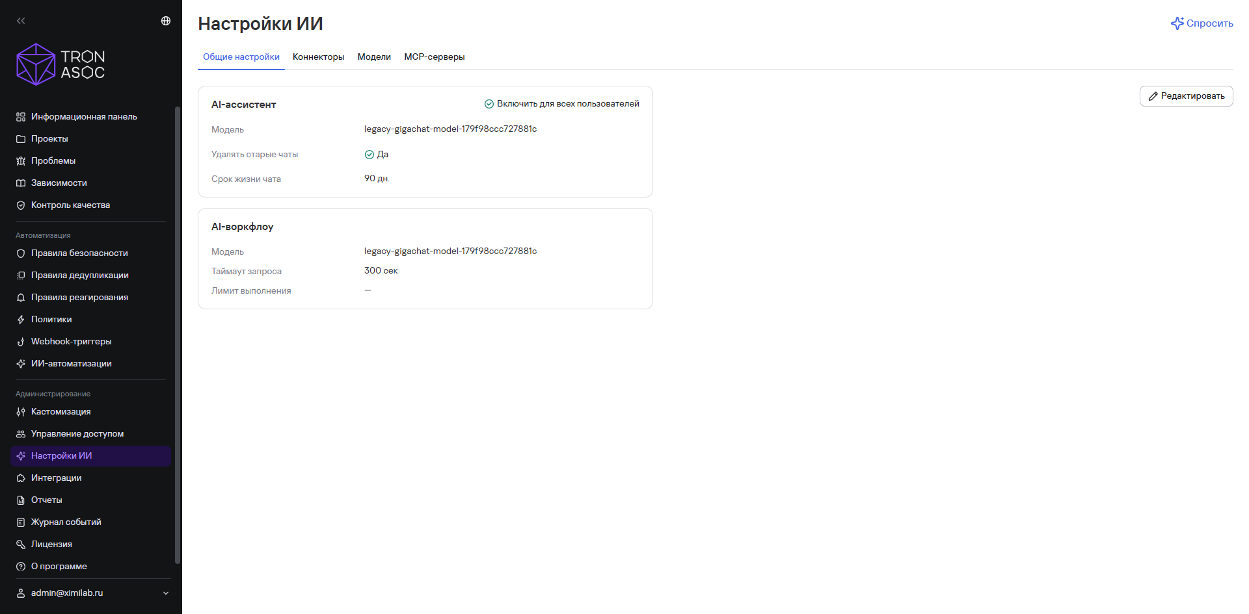Screen dimensions: 1249x614
Task: Collapse the sidebar with double chevron icon
Action: (x=21, y=21)
